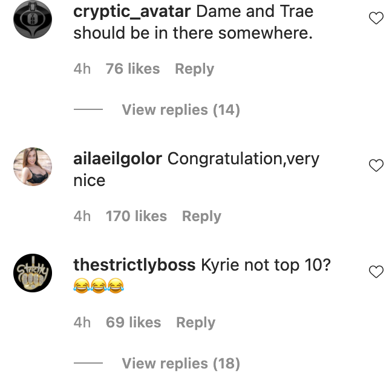This screenshot has width=392, height=389.
Task: Open cryptic_avatar's profile picture
Action: coord(32,20)
